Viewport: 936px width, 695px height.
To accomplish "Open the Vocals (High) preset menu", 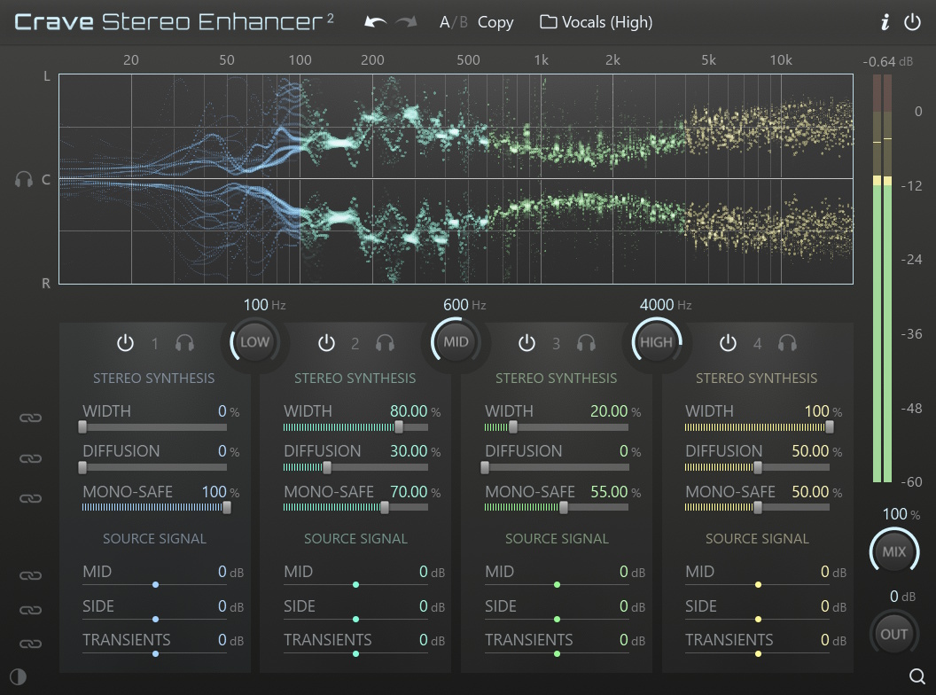I will tap(596, 22).
